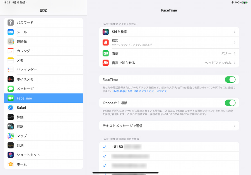Click the FaceTime camera icon in sidebar
The width and height of the screenshot is (251, 175).
click(x=11, y=98)
